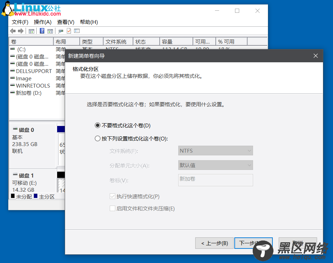Click the drive icon beside DELLSUPPORT volume

[12, 71]
